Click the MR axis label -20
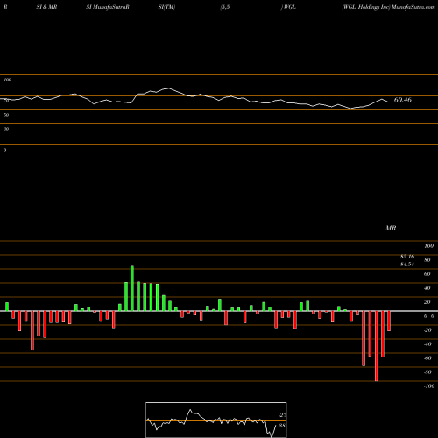 [427, 330]
